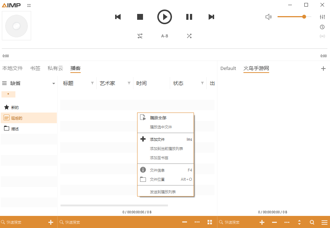Mute the volume speaker icon
330x228 pixels.
point(268,17)
